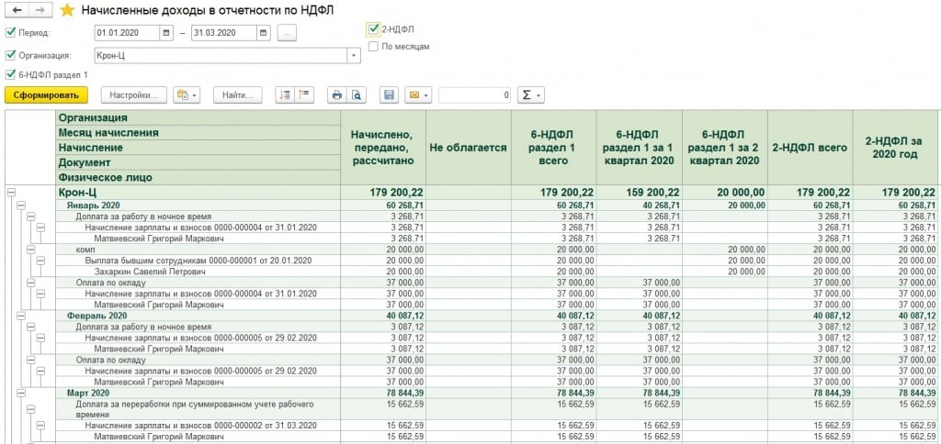This screenshot has width=941, height=444.
Task: Collapse the Февраль 2020 tree group
Action: point(20,315)
